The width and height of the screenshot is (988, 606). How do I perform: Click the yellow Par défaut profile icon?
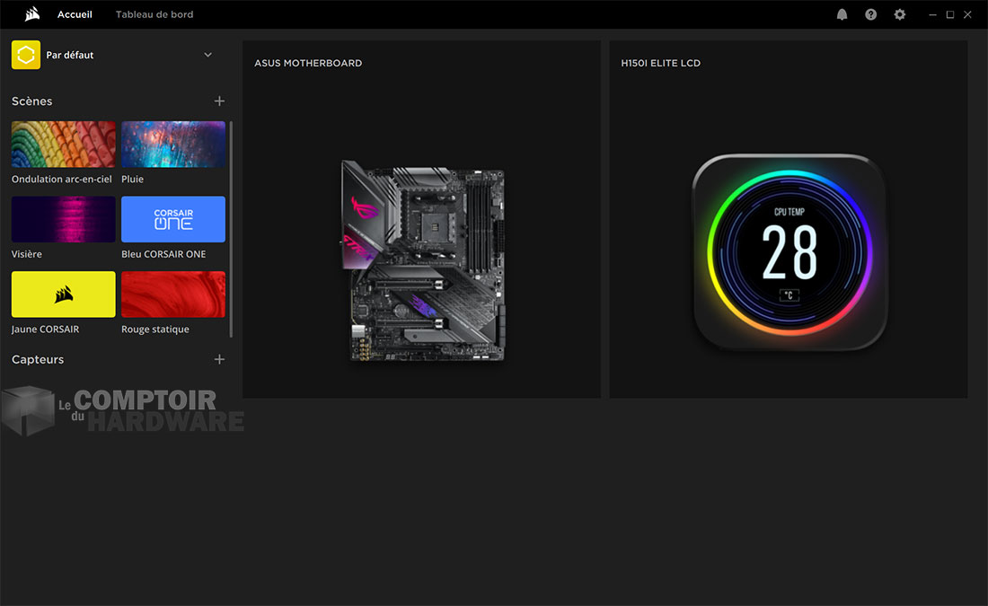tap(26, 55)
